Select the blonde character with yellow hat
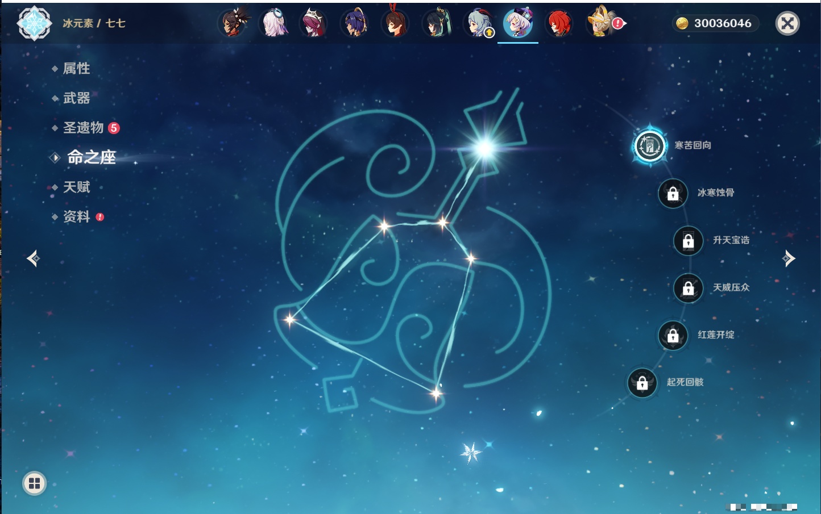Viewport: 821px width, 514px height. 600,23
